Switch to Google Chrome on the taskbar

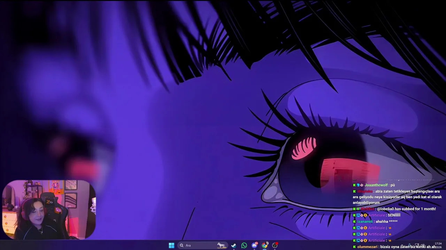pyautogui.click(x=264, y=245)
